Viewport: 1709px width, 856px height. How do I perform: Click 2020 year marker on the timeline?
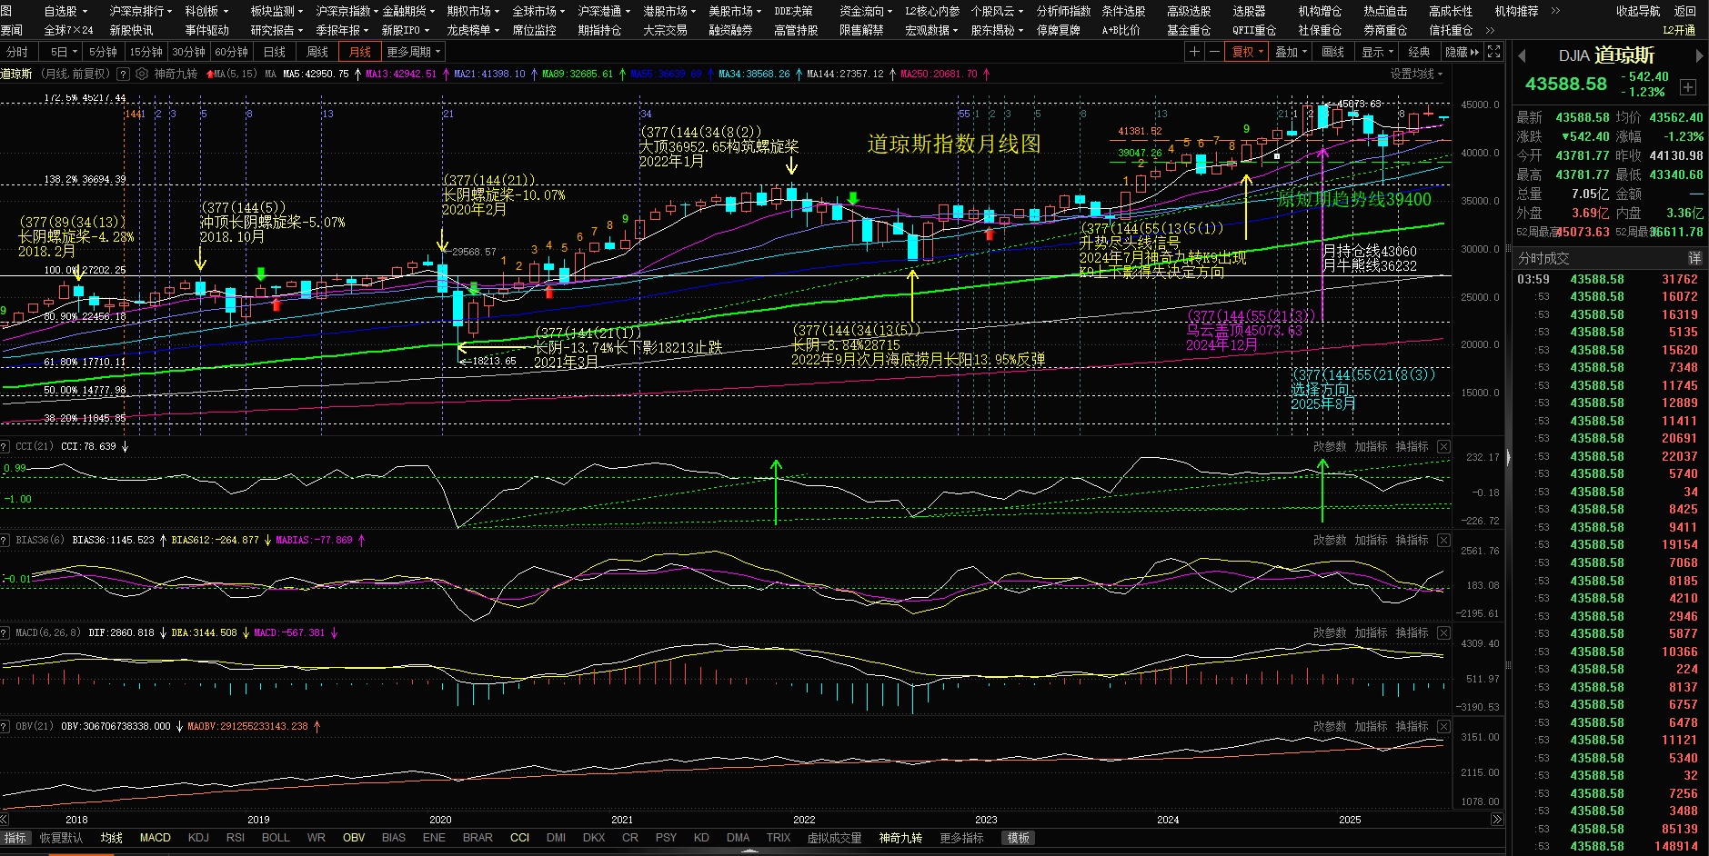click(440, 820)
